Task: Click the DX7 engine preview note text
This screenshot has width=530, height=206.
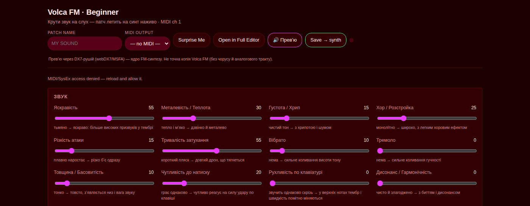Action: click(x=160, y=59)
